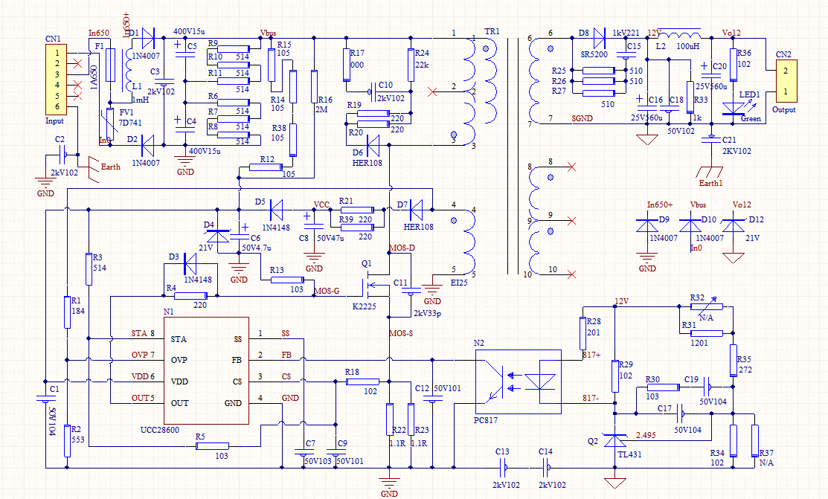Select the SGND net label

click(582, 118)
